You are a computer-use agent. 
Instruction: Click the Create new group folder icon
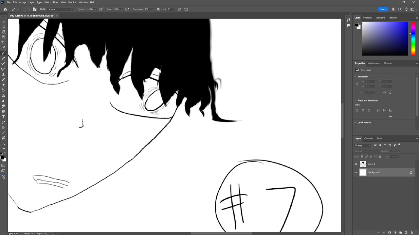(401, 232)
